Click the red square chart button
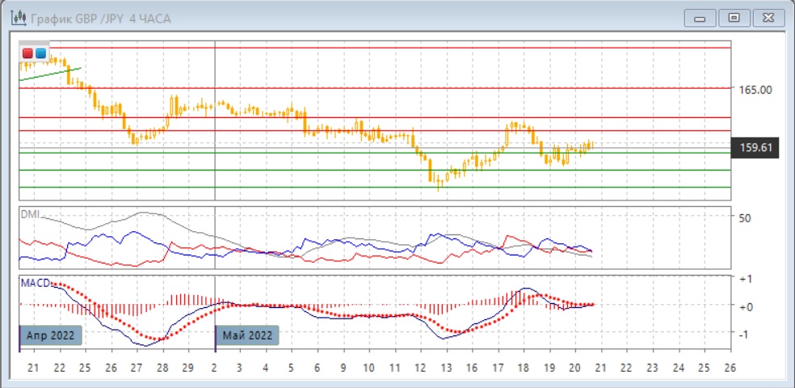Image resolution: width=795 pixels, height=388 pixels. (28, 53)
